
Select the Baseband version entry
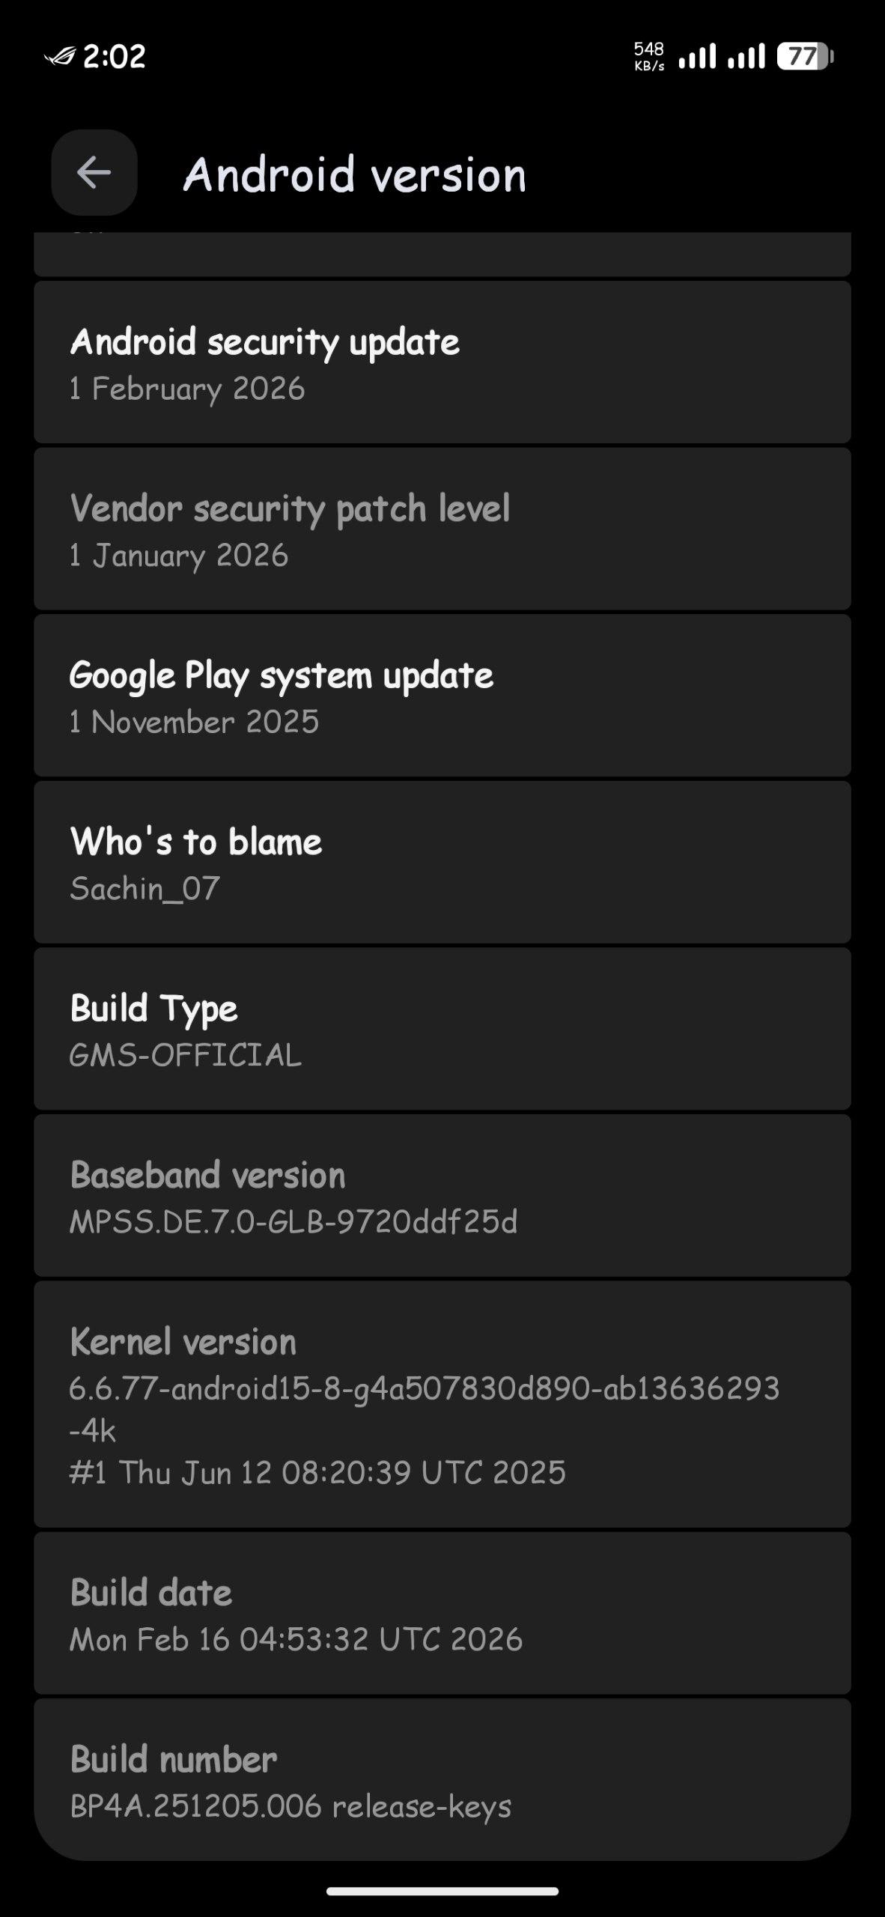442,1196
